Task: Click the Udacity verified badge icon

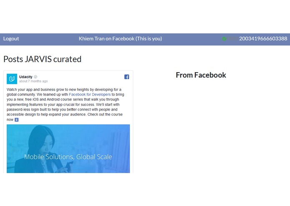Action: (x=35, y=77)
